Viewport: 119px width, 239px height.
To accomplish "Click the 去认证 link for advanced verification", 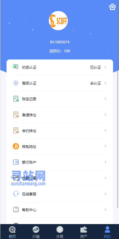I will 95,83.
